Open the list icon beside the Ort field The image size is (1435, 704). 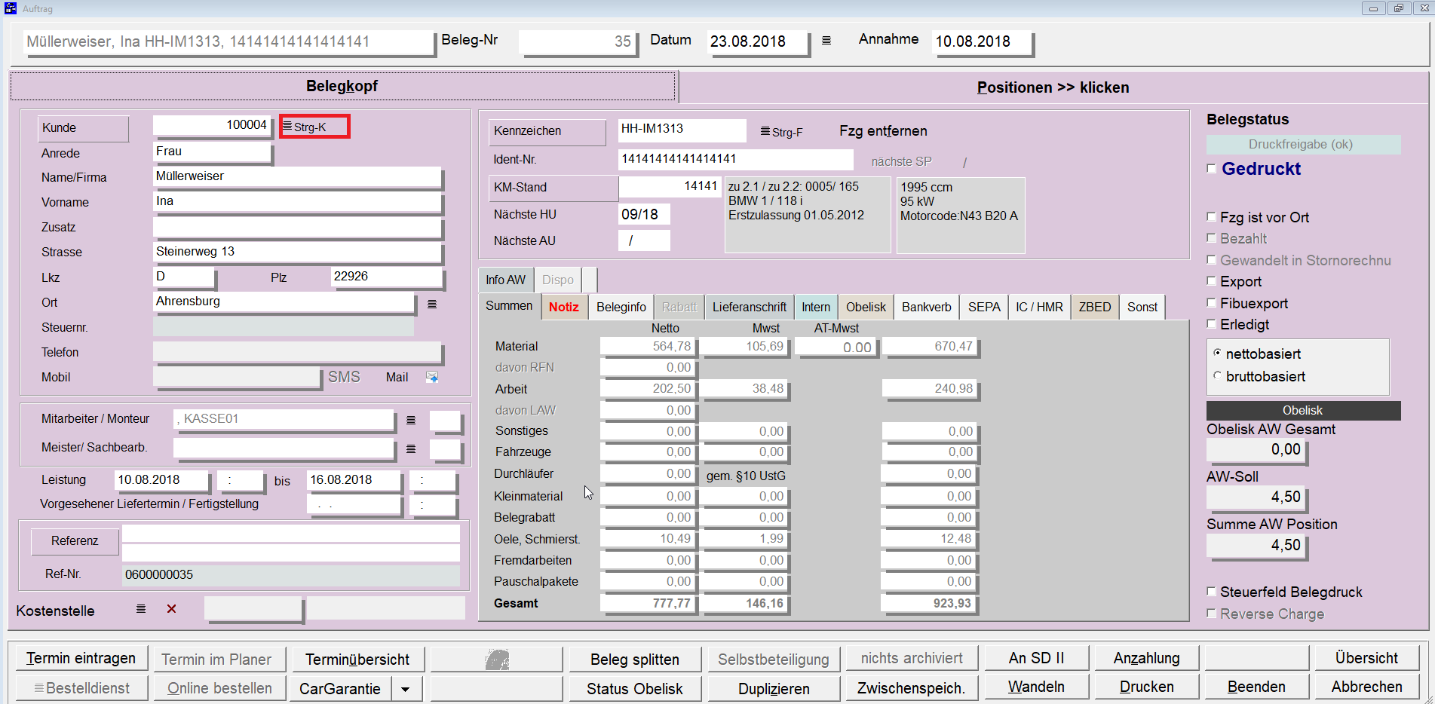click(432, 304)
